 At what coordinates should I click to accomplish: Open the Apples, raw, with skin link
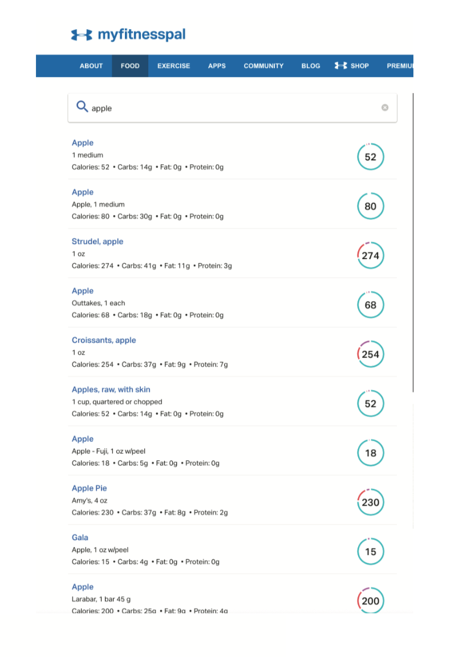click(x=111, y=390)
